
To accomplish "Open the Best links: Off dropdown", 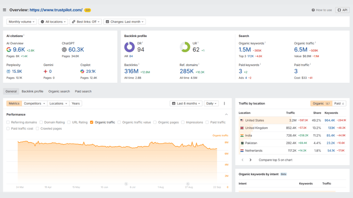I will point(86,22).
